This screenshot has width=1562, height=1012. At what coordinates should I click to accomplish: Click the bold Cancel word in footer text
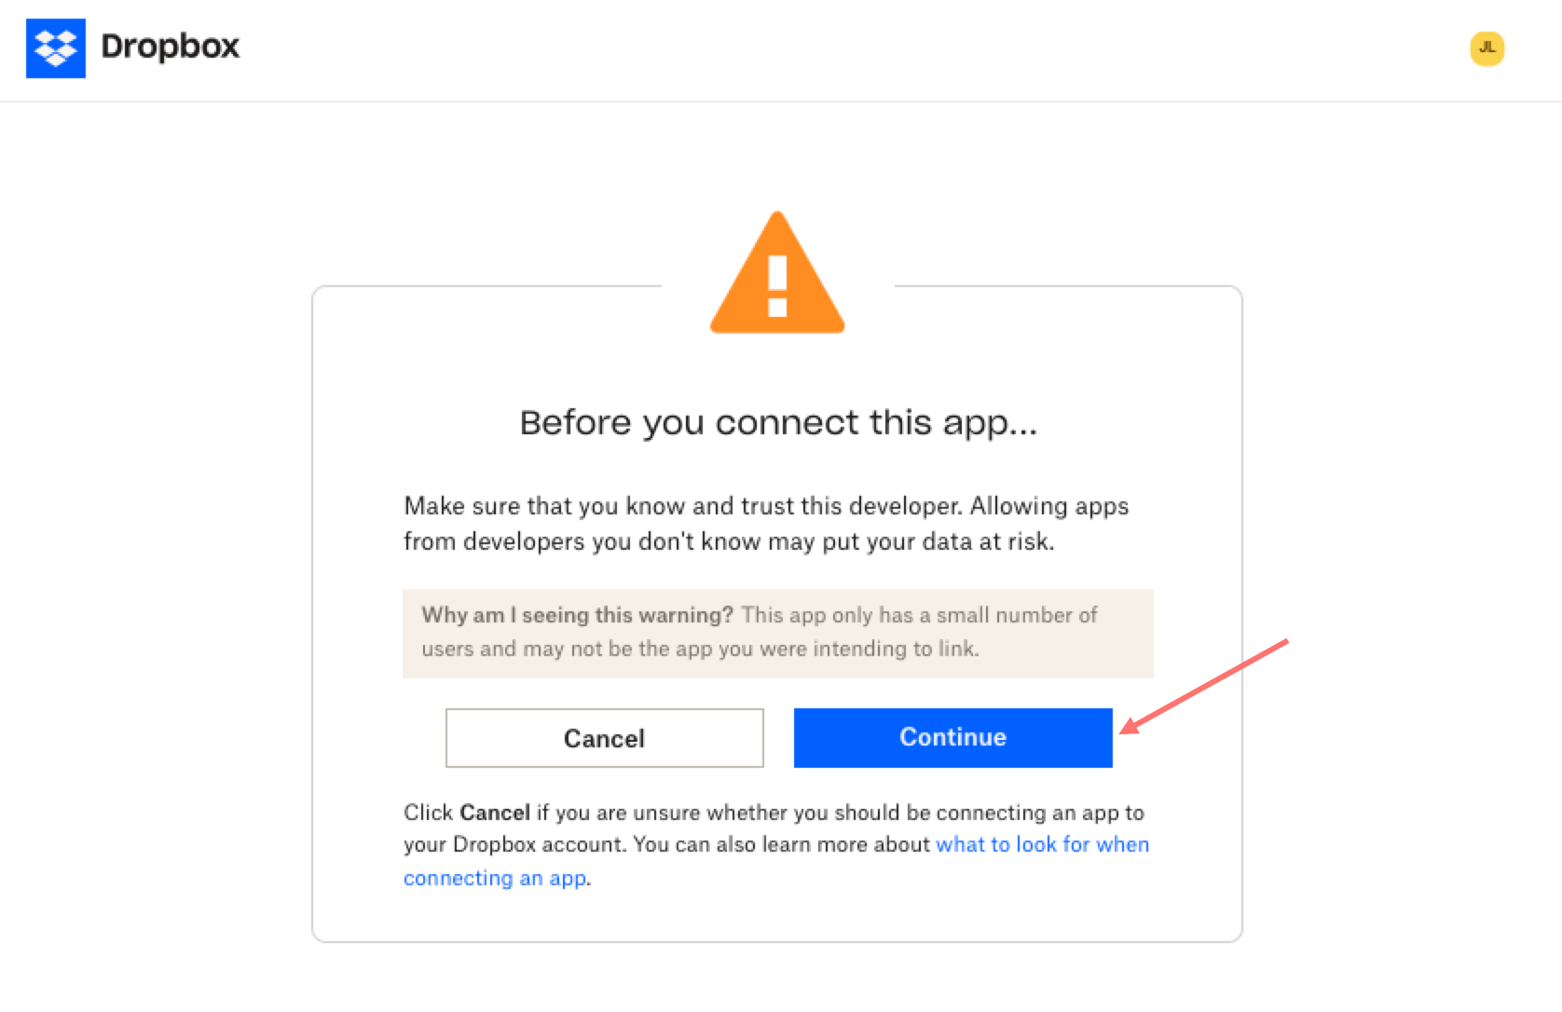(x=495, y=813)
